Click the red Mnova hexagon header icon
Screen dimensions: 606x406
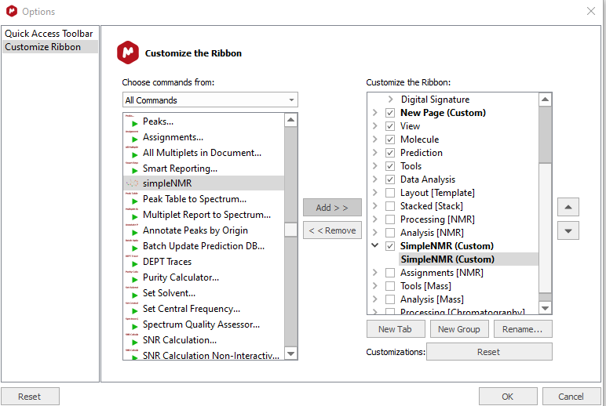pyautogui.click(x=128, y=53)
